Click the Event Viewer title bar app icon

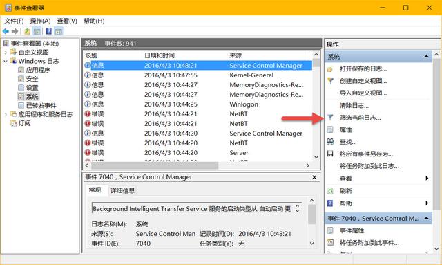point(8,8)
